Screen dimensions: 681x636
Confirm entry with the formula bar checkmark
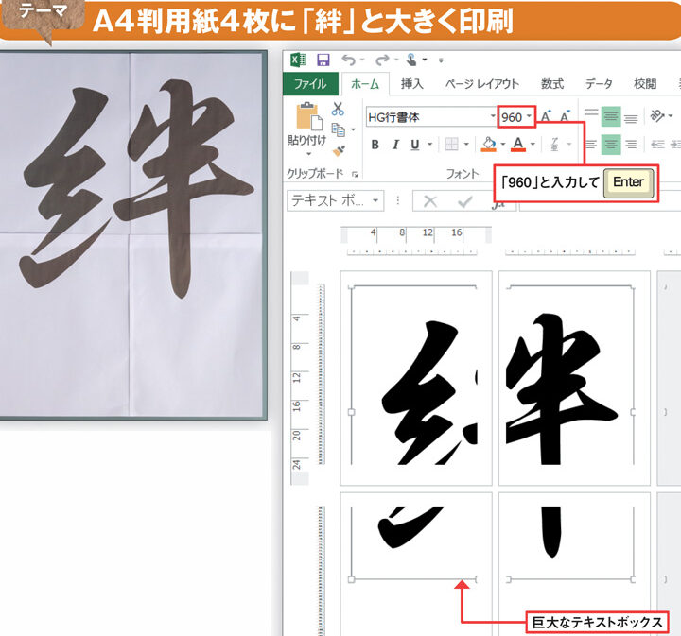pos(464,201)
